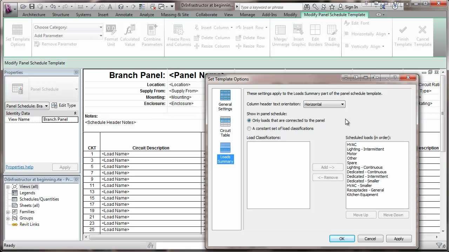
Task: Expand the Families tree node
Action: [x=8, y=212]
